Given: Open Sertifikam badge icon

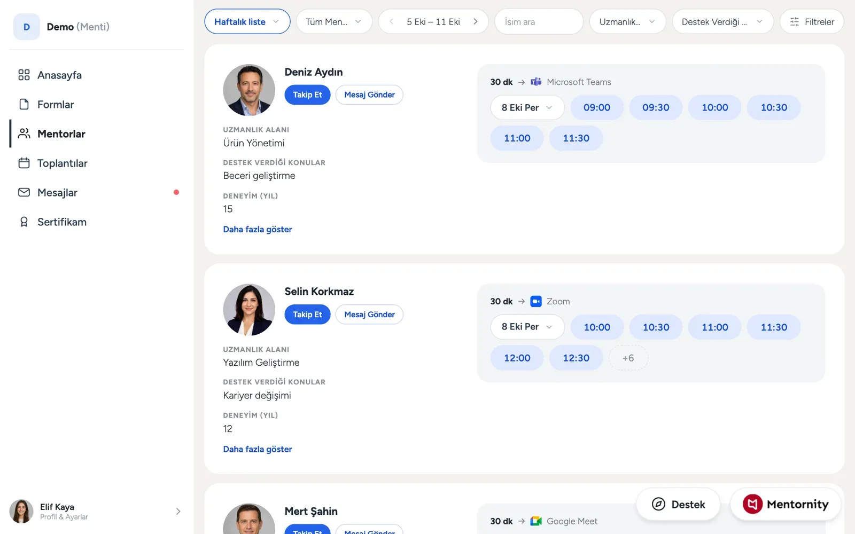Looking at the screenshot, I should click(24, 222).
